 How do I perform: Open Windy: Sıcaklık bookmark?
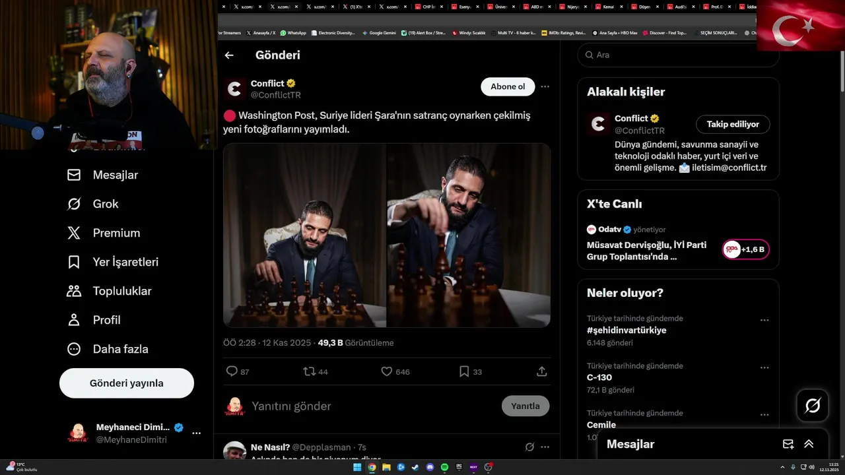tap(469, 33)
